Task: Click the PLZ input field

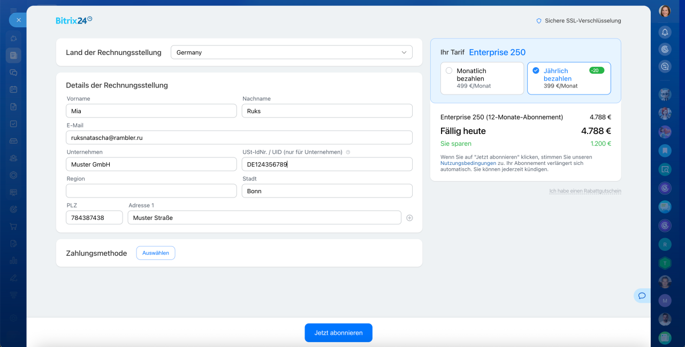Action: 94,218
